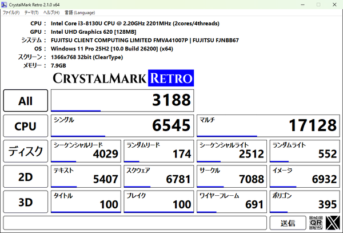Open the テーマ(T) menu
343x233 pixels.
[31, 13]
